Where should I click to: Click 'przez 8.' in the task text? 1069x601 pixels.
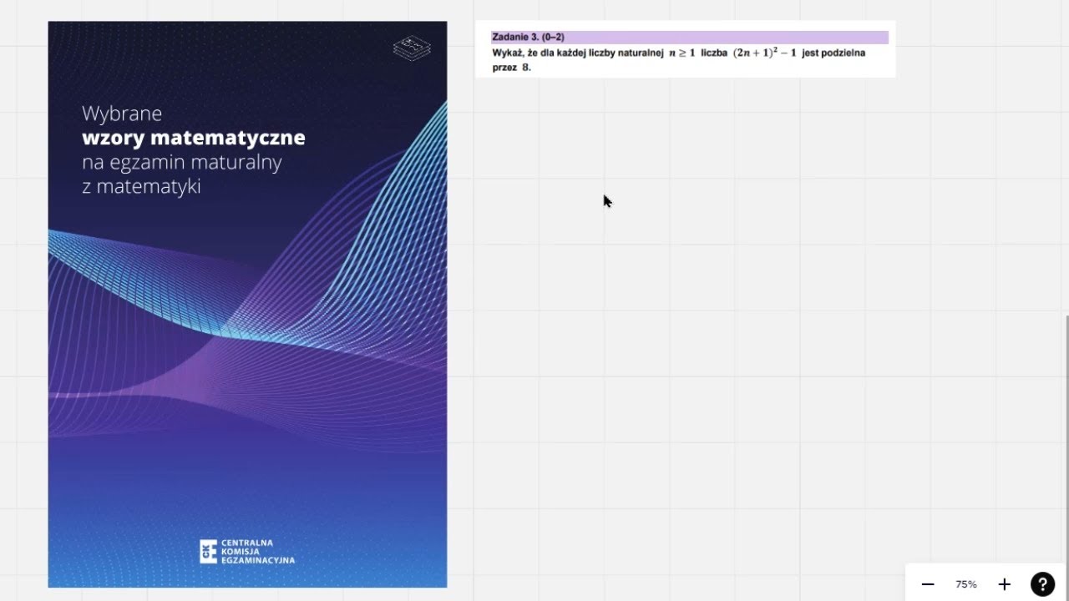coord(511,68)
